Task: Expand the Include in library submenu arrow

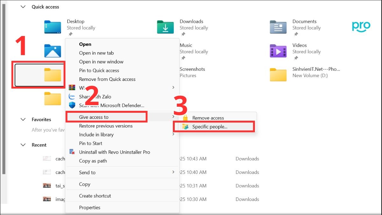Action: pos(173,134)
